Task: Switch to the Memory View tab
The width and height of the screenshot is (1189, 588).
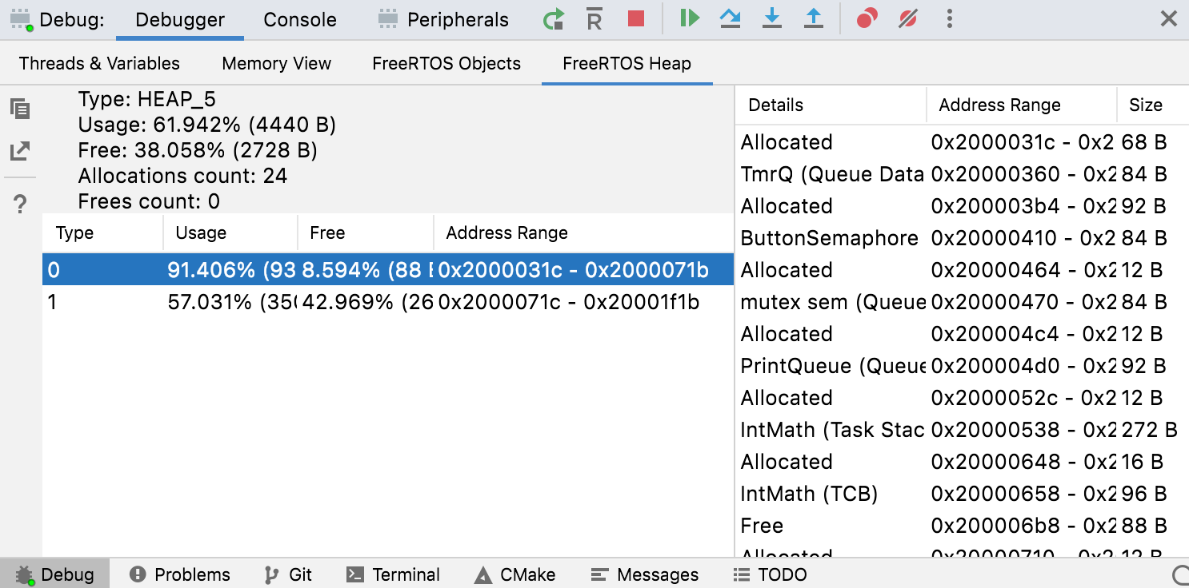Action: [275, 63]
